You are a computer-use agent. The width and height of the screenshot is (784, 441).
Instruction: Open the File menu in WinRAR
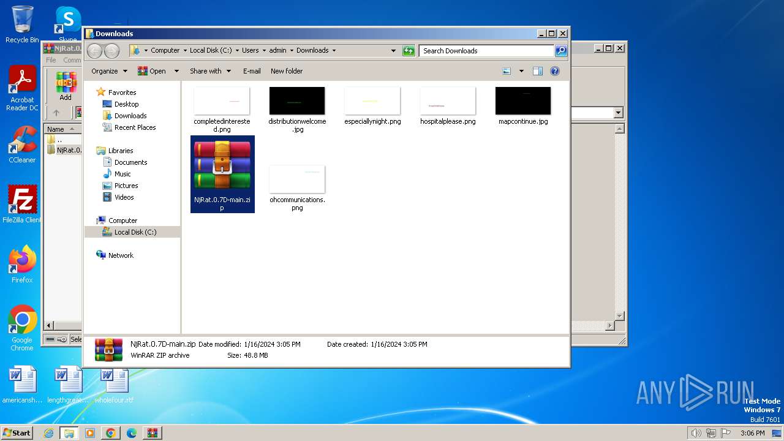click(51, 60)
